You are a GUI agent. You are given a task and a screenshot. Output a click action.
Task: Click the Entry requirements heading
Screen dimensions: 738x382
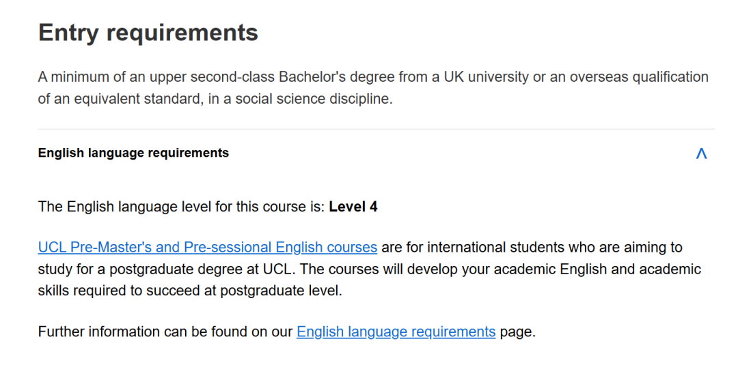click(x=148, y=33)
